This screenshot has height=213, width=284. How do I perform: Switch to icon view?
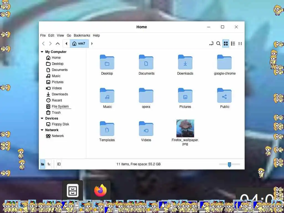coord(226,44)
